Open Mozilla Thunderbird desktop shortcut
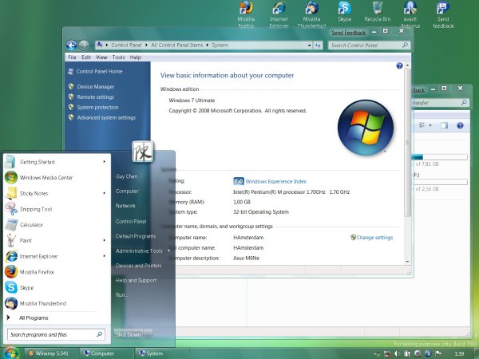The width and height of the screenshot is (479, 359). click(311, 14)
